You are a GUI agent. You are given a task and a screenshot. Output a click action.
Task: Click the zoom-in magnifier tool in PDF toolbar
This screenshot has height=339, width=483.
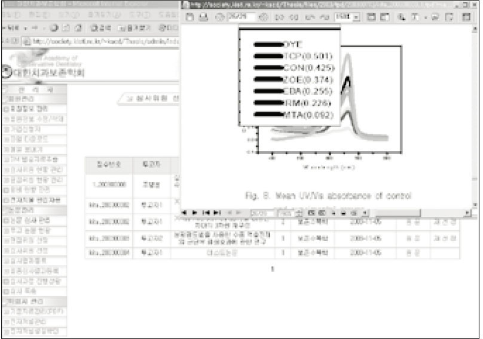pos(401,17)
